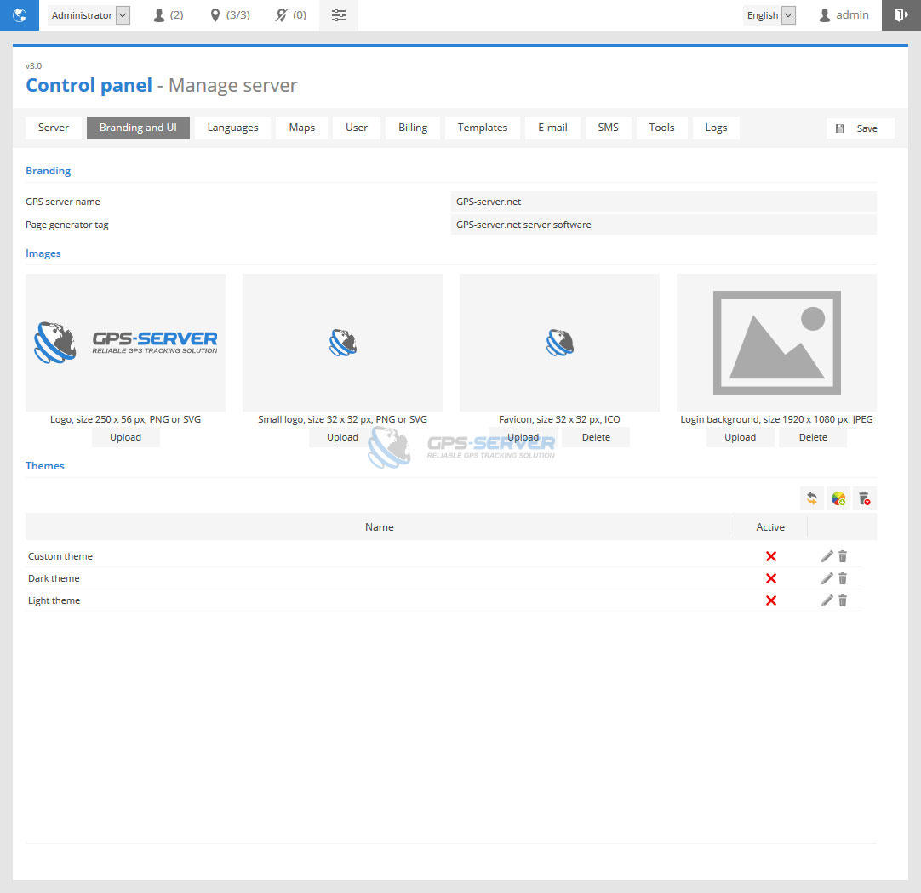Open the users count icon

tap(159, 15)
